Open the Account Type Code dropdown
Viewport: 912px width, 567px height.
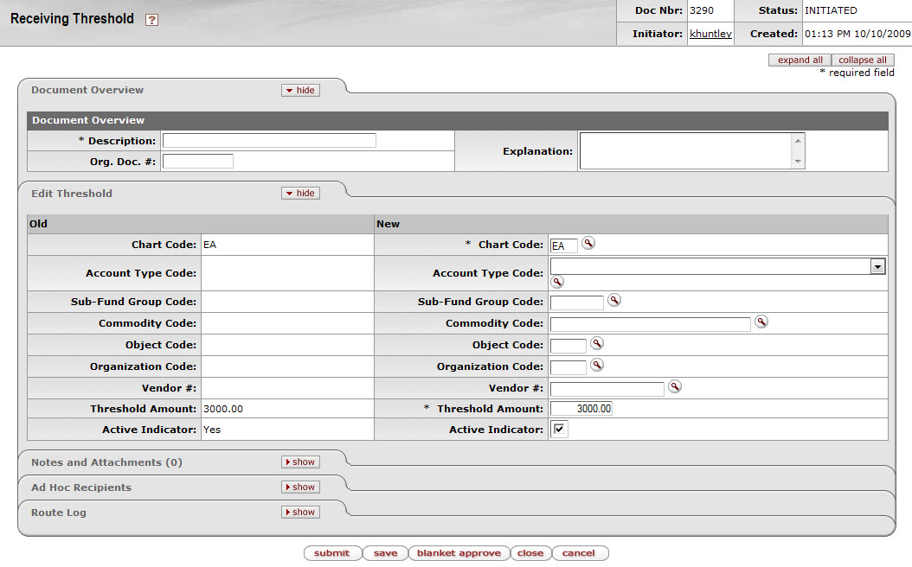click(x=877, y=266)
